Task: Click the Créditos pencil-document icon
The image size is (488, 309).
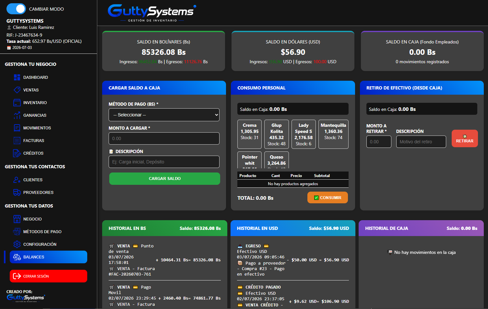Action: (x=17, y=153)
